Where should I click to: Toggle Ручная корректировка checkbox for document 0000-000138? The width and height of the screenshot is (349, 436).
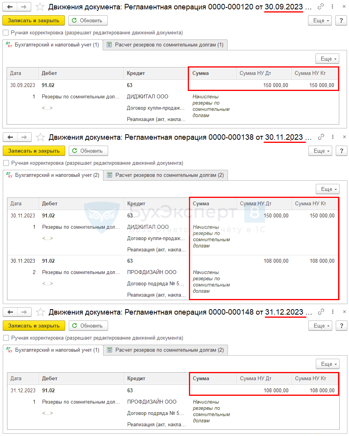tap(6, 163)
